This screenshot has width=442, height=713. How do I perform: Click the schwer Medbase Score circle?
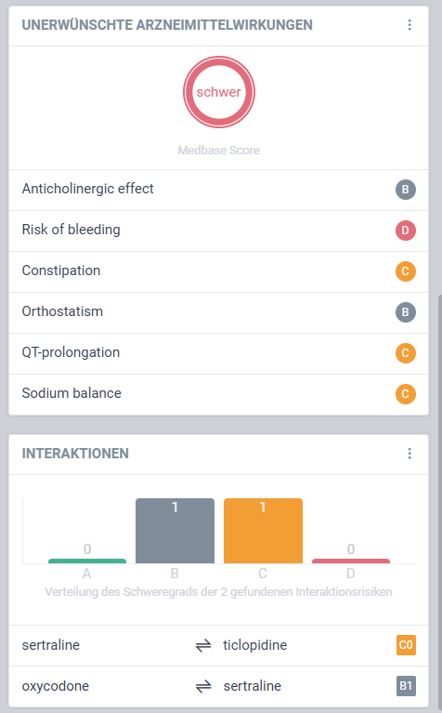pos(219,92)
